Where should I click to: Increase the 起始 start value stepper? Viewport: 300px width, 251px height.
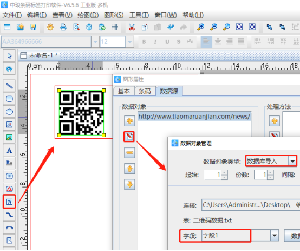coord(224,172)
